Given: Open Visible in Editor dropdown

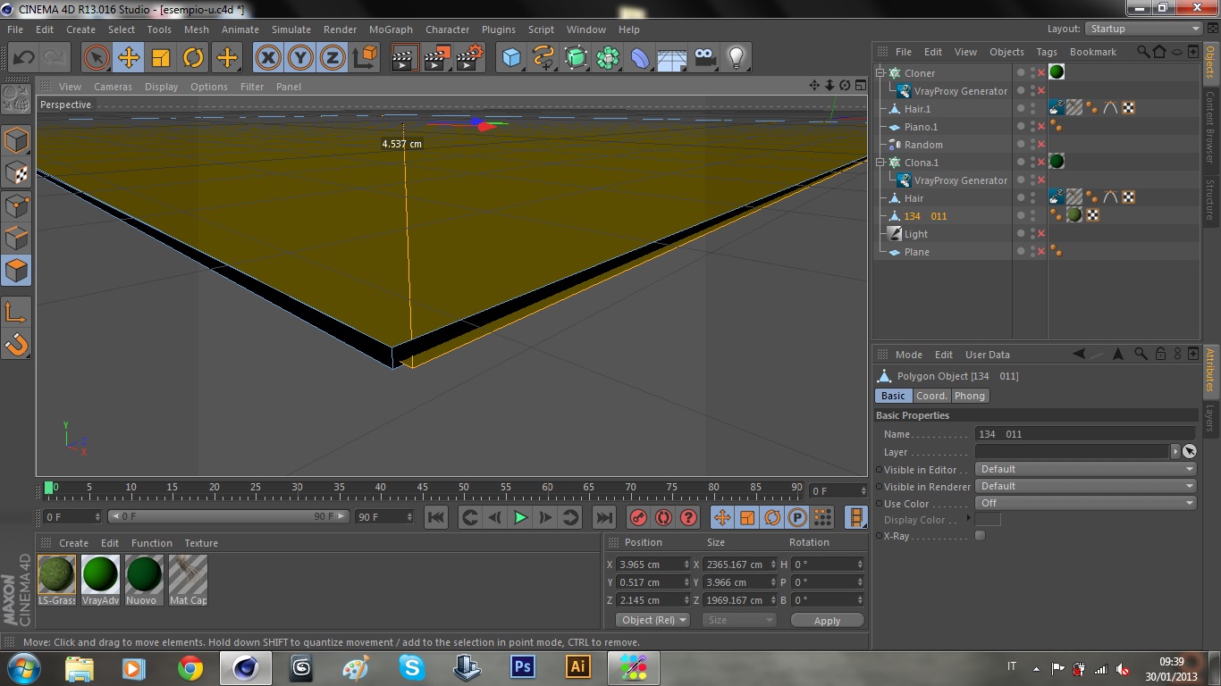Looking at the screenshot, I should point(1085,469).
